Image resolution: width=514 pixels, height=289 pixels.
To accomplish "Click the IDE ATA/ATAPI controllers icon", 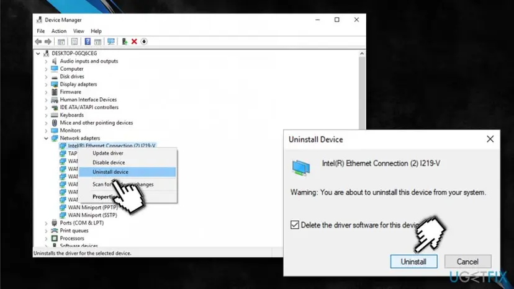I will tap(55, 107).
